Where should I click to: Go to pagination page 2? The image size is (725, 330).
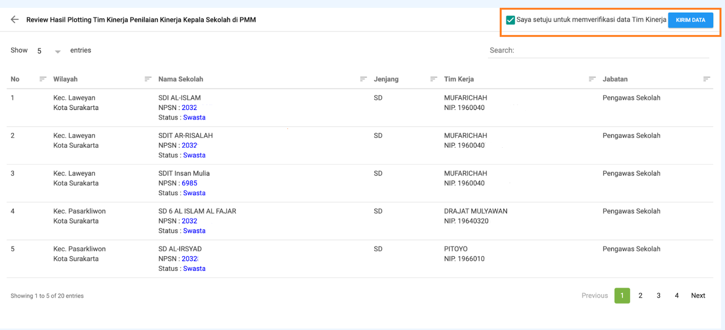pos(640,296)
